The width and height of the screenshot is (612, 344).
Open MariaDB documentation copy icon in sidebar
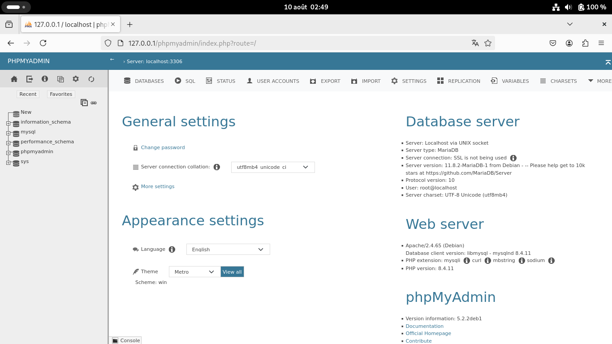60,79
